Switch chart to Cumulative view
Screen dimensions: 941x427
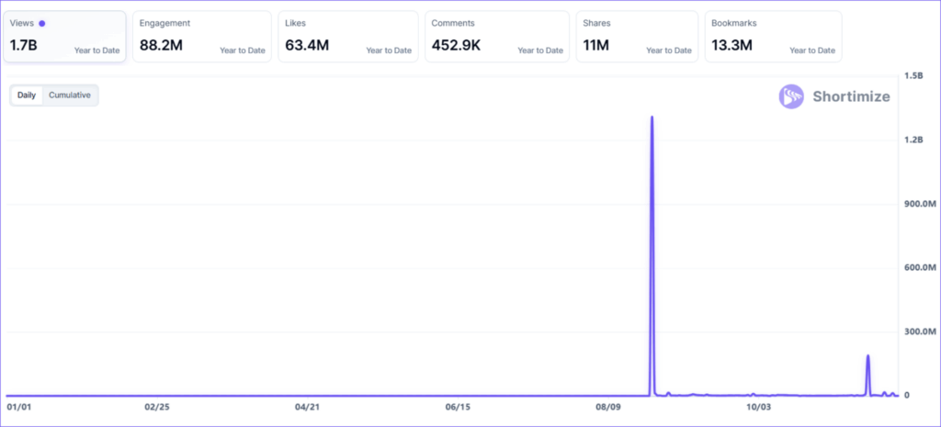point(70,95)
